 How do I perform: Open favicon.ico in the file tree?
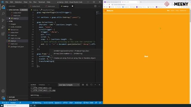tap(14, 30)
